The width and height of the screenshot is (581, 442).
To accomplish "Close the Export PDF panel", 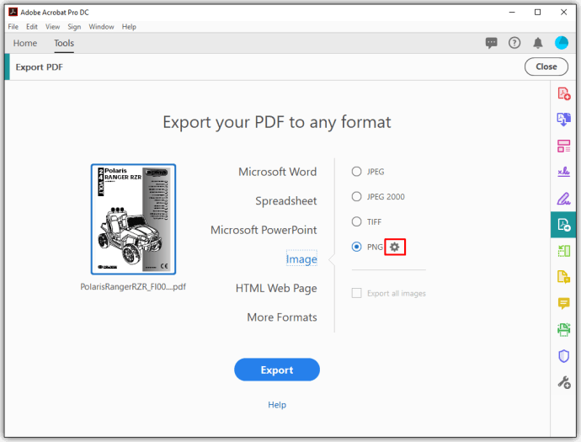I will (546, 67).
